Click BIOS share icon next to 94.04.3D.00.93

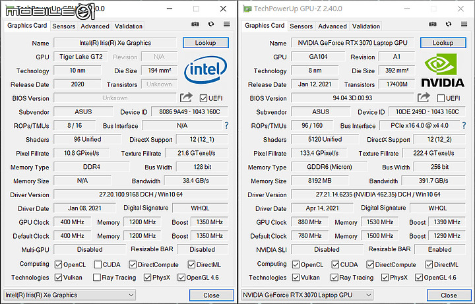[x=424, y=98]
